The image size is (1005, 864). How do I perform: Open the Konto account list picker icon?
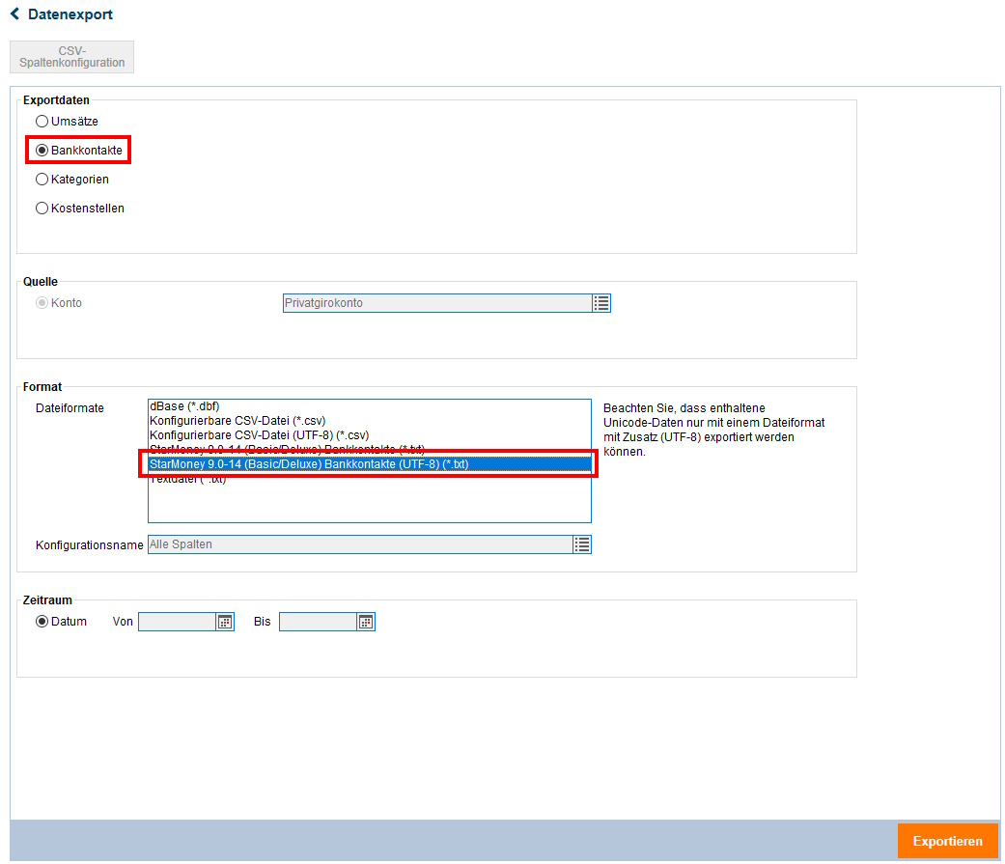[601, 303]
